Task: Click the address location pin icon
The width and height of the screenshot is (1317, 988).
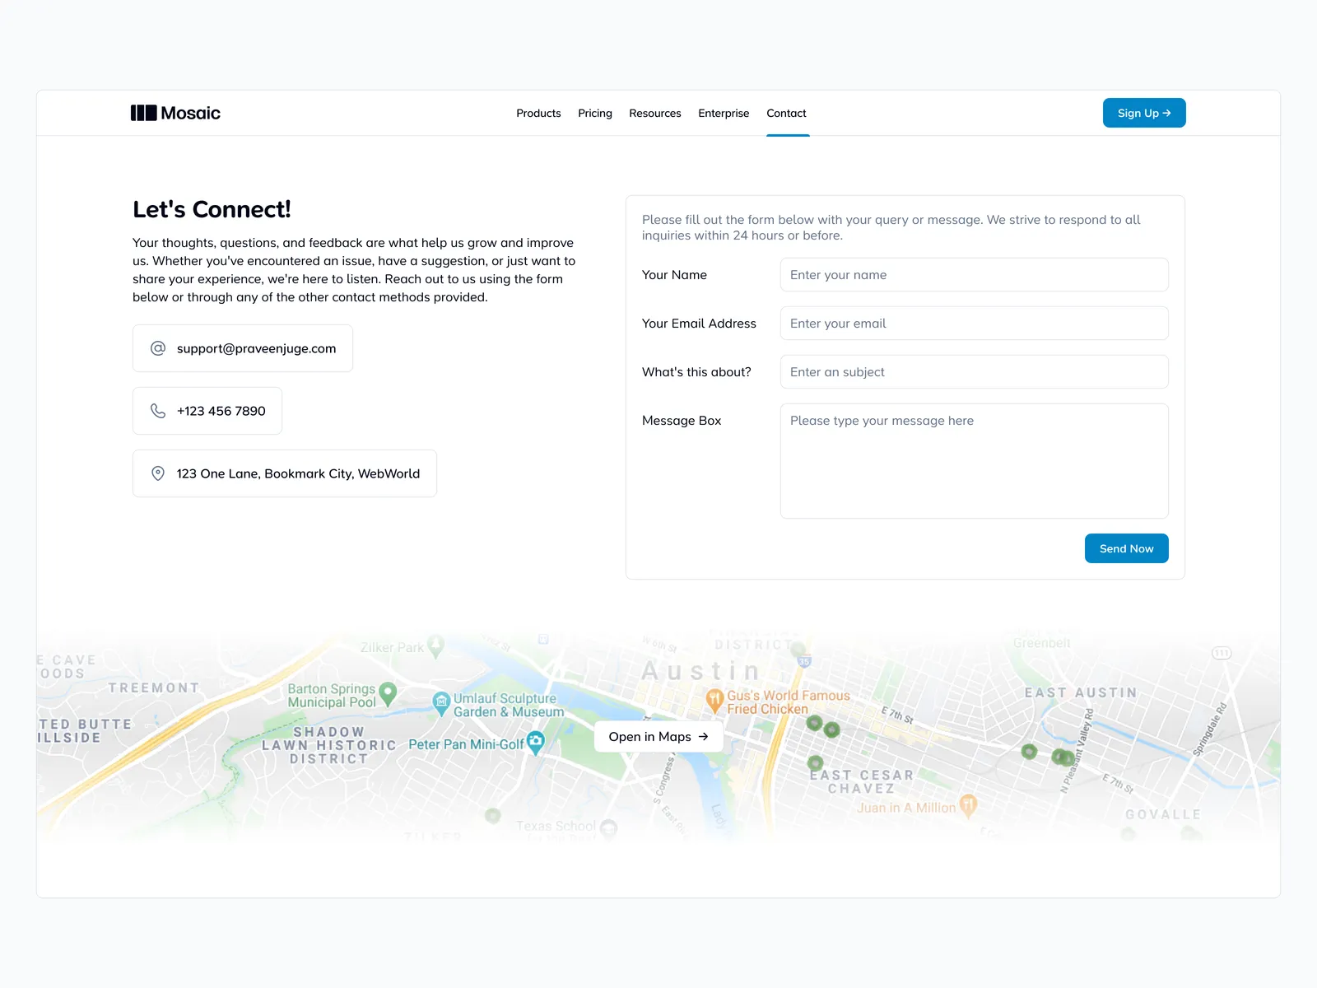Action: [x=158, y=473]
